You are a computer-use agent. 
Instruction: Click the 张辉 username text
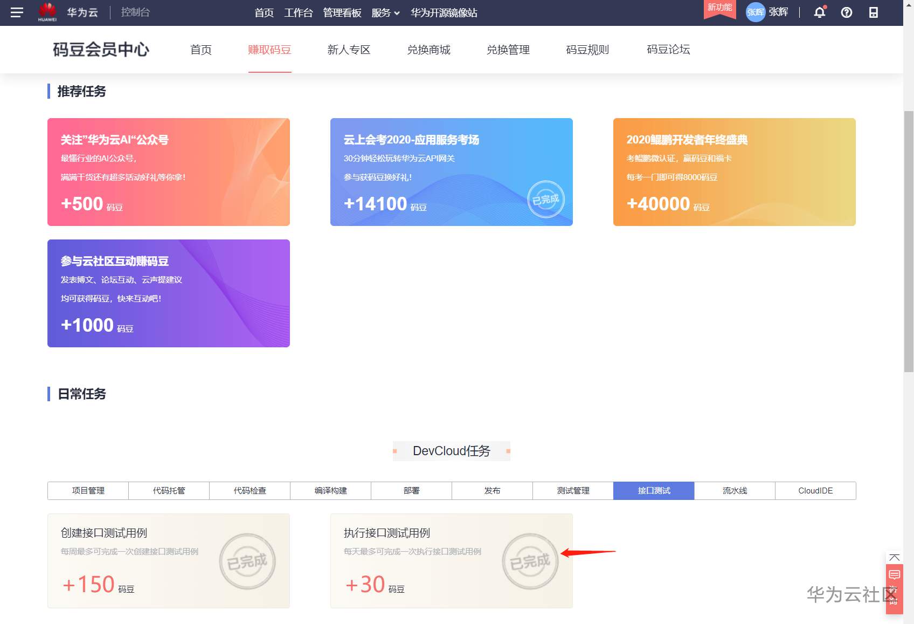click(778, 12)
